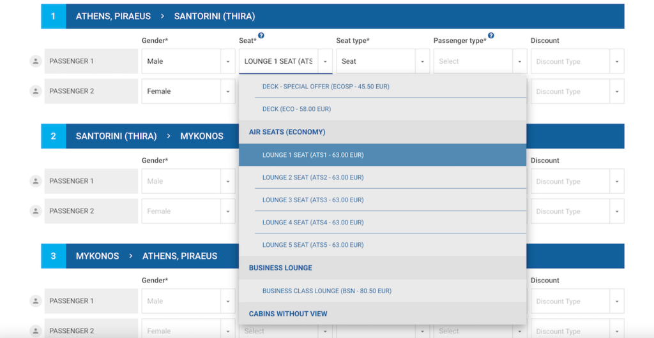Select DECK - SPECIAL OFFER (ECOSP - 45.50 EUR)
The width and height of the screenshot is (654, 338).
[x=383, y=87]
